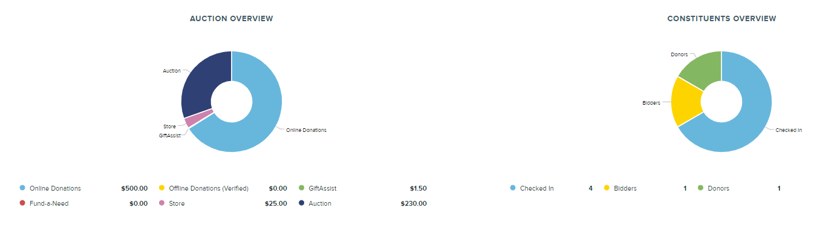Click the Auction $230.00 legend amount
The height and width of the screenshot is (236, 840).
point(414,203)
